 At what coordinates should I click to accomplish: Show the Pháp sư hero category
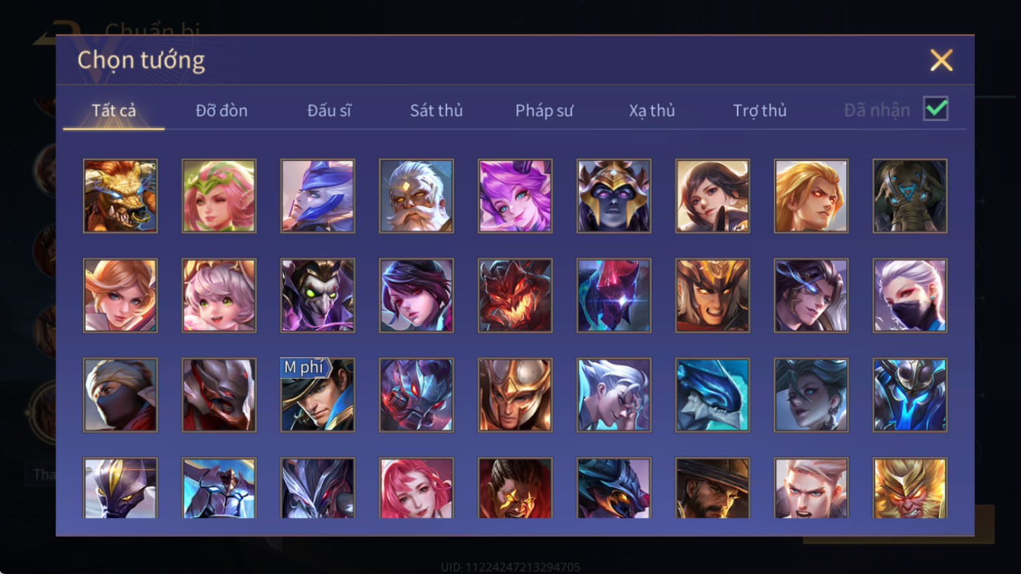544,111
